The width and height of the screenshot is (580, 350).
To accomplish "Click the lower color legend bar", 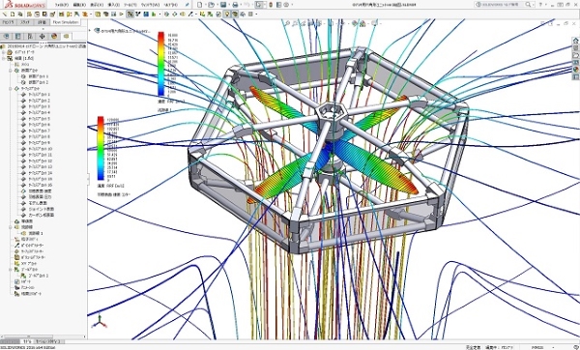I will 101,148.
